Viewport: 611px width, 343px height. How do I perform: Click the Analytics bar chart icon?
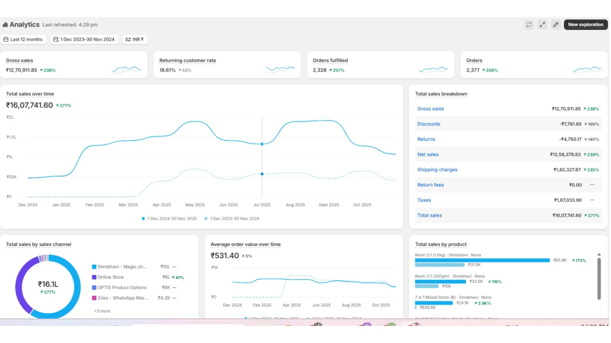click(x=5, y=25)
